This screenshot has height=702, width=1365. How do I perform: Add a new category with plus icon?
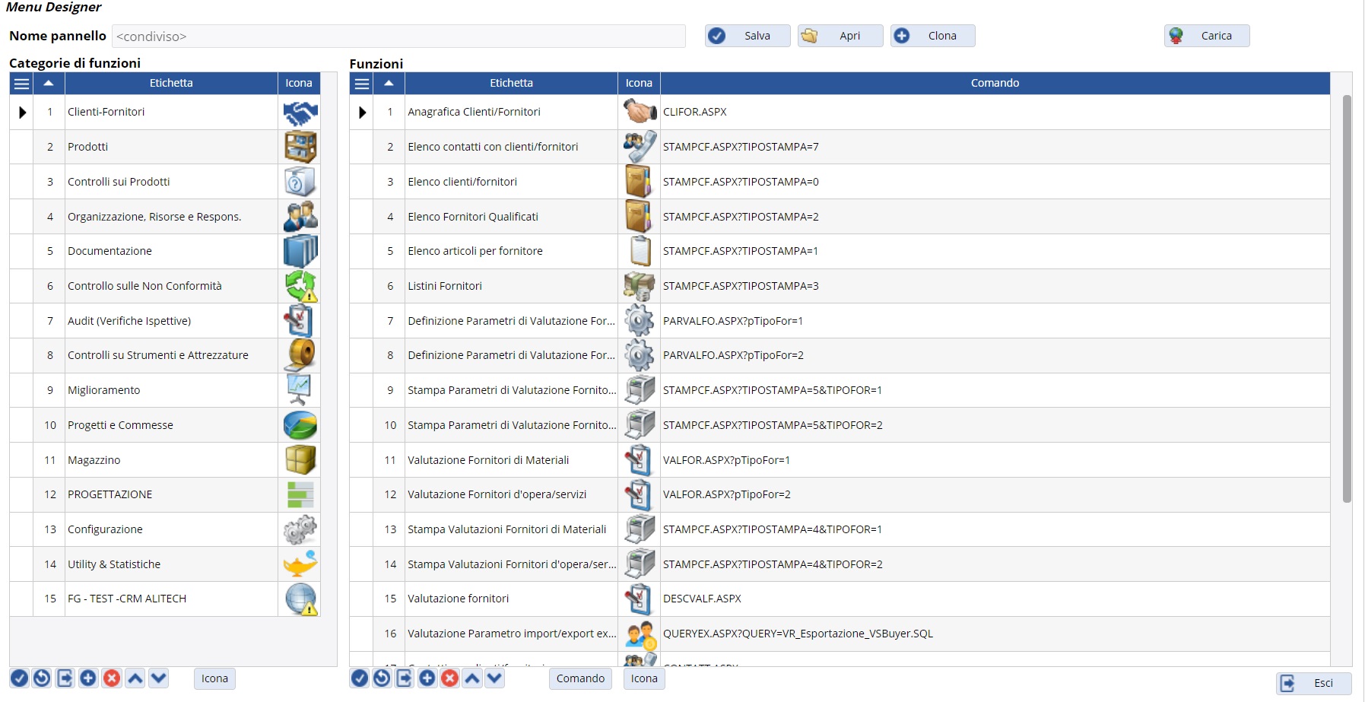(88, 678)
